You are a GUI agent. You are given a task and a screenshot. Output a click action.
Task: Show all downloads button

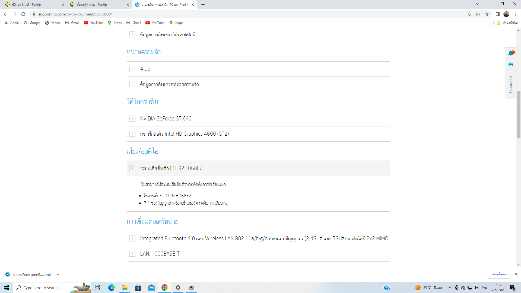click(499, 274)
